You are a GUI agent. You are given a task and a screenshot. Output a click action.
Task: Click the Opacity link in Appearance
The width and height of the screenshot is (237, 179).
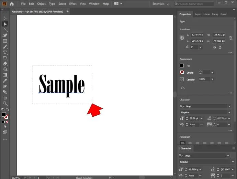tap(190, 80)
